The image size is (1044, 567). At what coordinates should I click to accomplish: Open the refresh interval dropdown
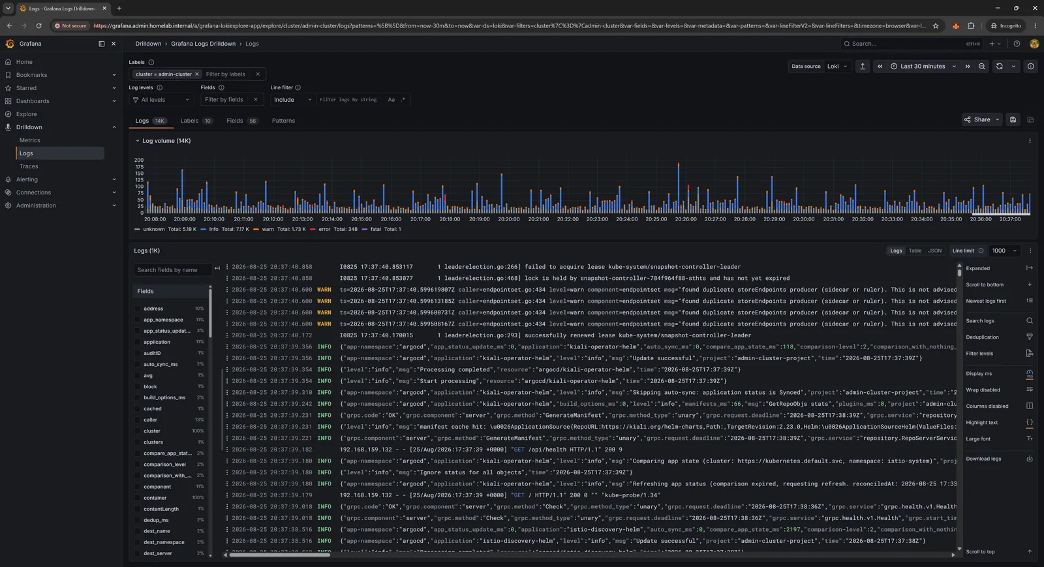[1013, 67]
